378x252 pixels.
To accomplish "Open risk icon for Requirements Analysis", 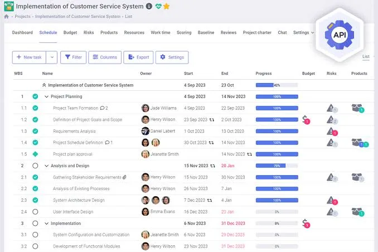I will click(332, 132).
